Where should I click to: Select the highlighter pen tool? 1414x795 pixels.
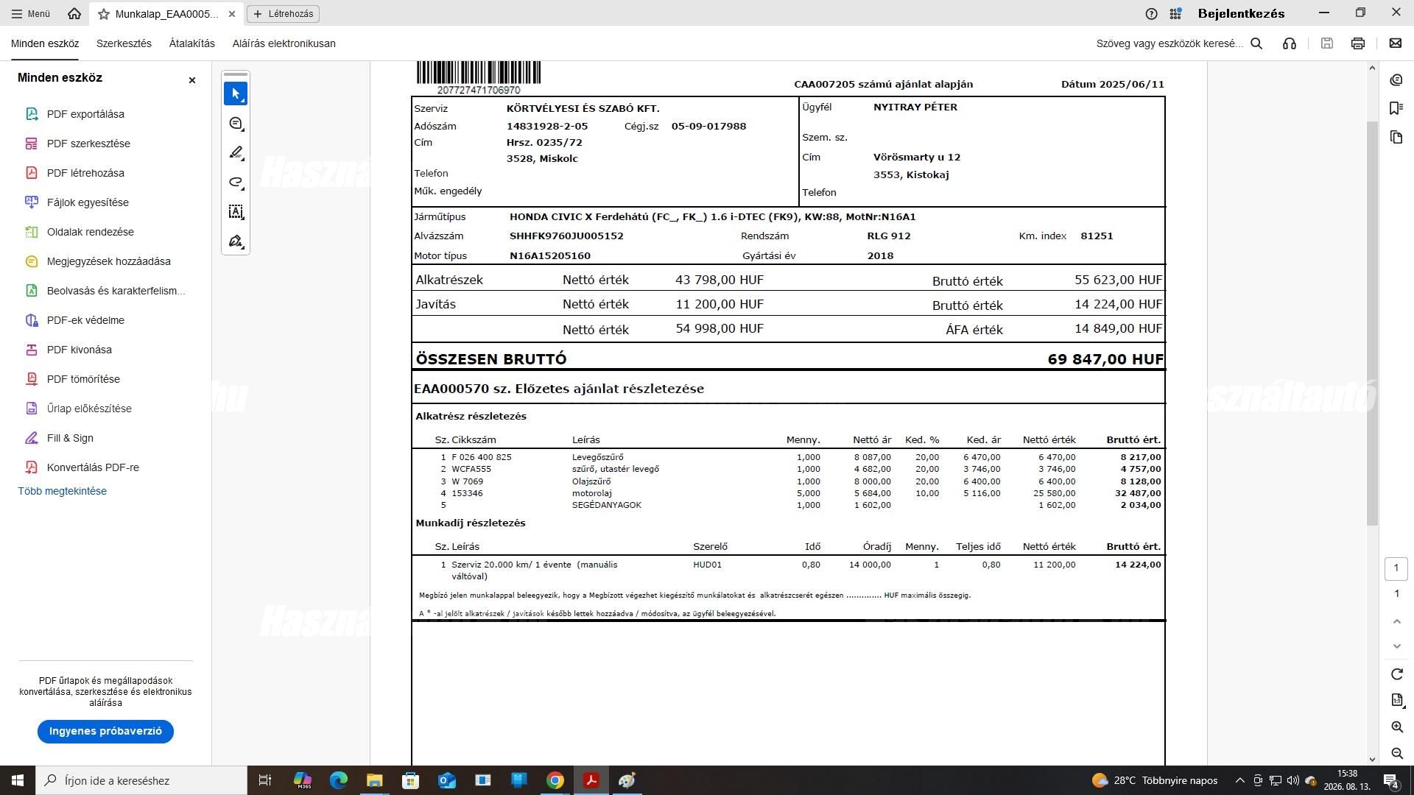click(x=236, y=153)
